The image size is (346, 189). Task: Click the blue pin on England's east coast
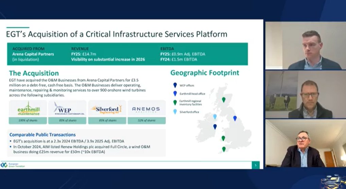pos(235,118)
